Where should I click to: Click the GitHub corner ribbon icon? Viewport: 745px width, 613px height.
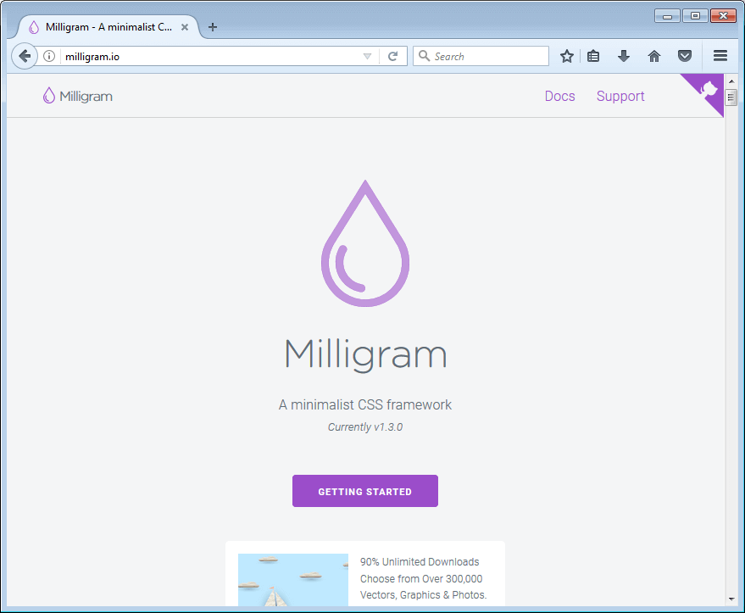pyautogui.click(x=709, y=91)
